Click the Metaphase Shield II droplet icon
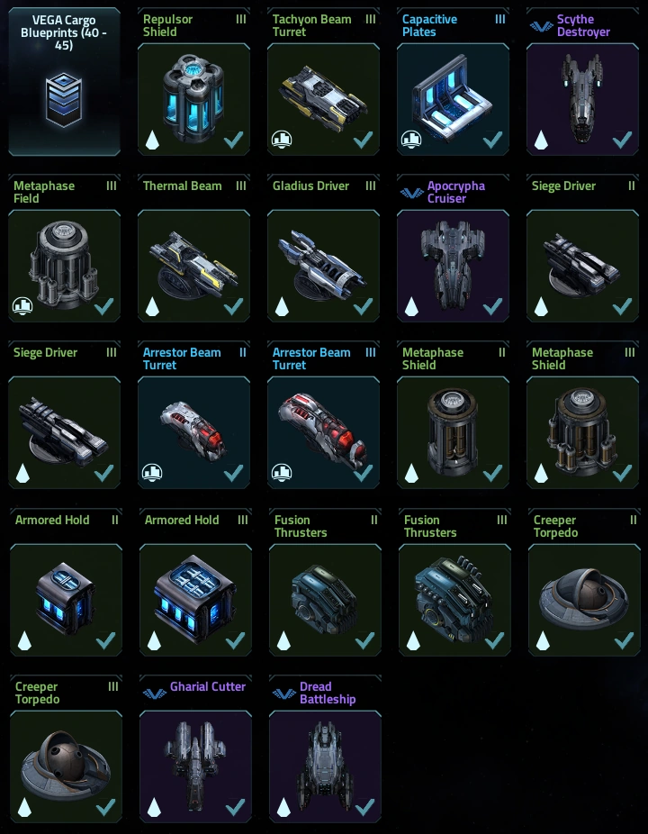The height and width of the screenshot is (834, 648). 411,473
